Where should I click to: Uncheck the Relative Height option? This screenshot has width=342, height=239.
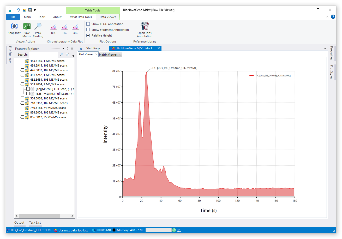(x=88, y=35)
